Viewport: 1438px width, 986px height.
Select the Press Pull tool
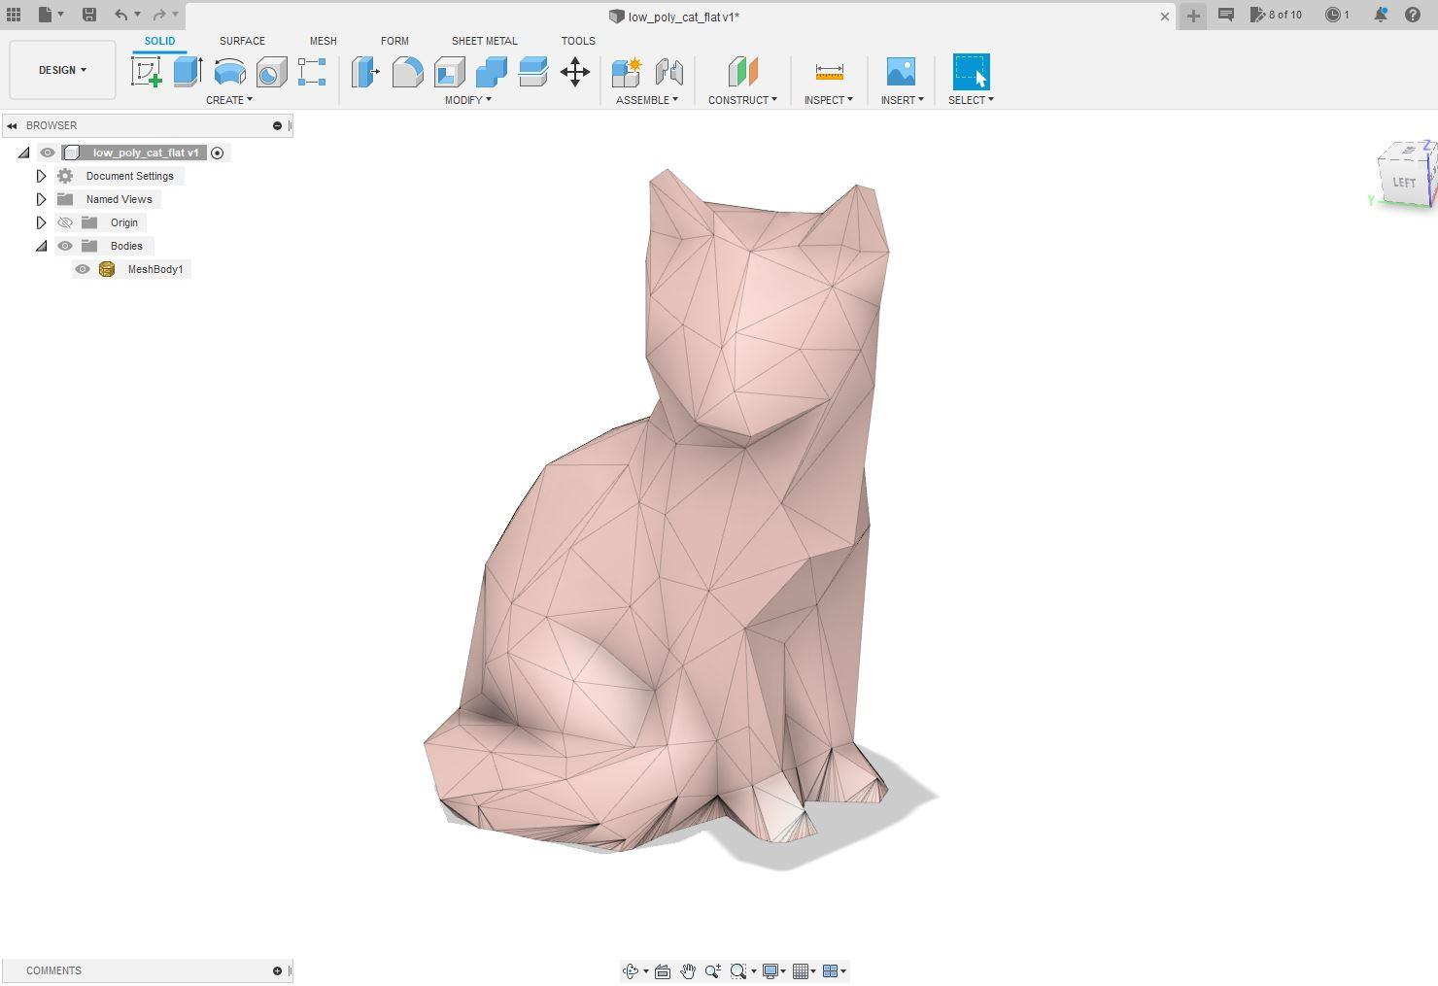point(364,72)
